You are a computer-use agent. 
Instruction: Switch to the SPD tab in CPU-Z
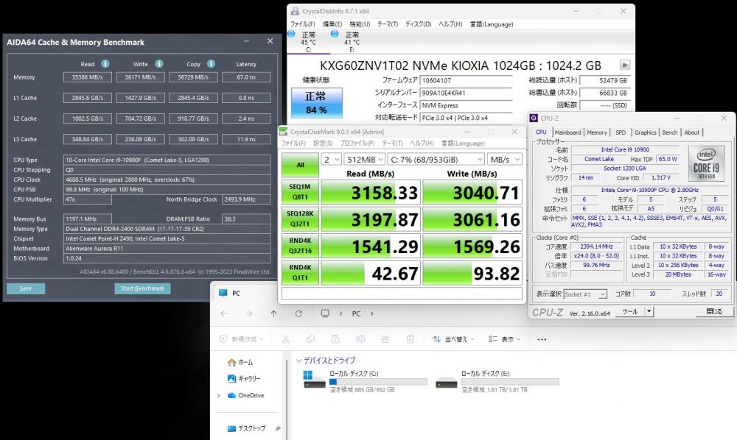[x=621, y=132]
